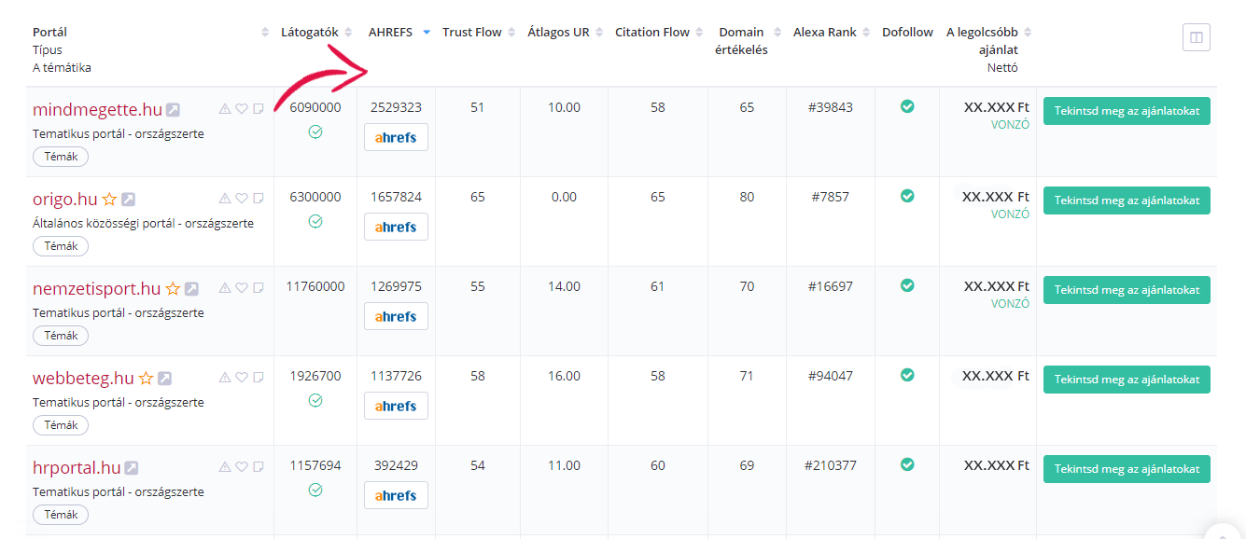The image size is (1246, 539).
Task: Click the Dofollow header label
Action: (x=907, y=33)
